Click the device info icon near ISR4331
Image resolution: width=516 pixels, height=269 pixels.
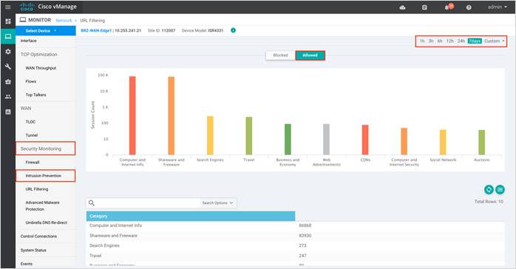(233, 30)
